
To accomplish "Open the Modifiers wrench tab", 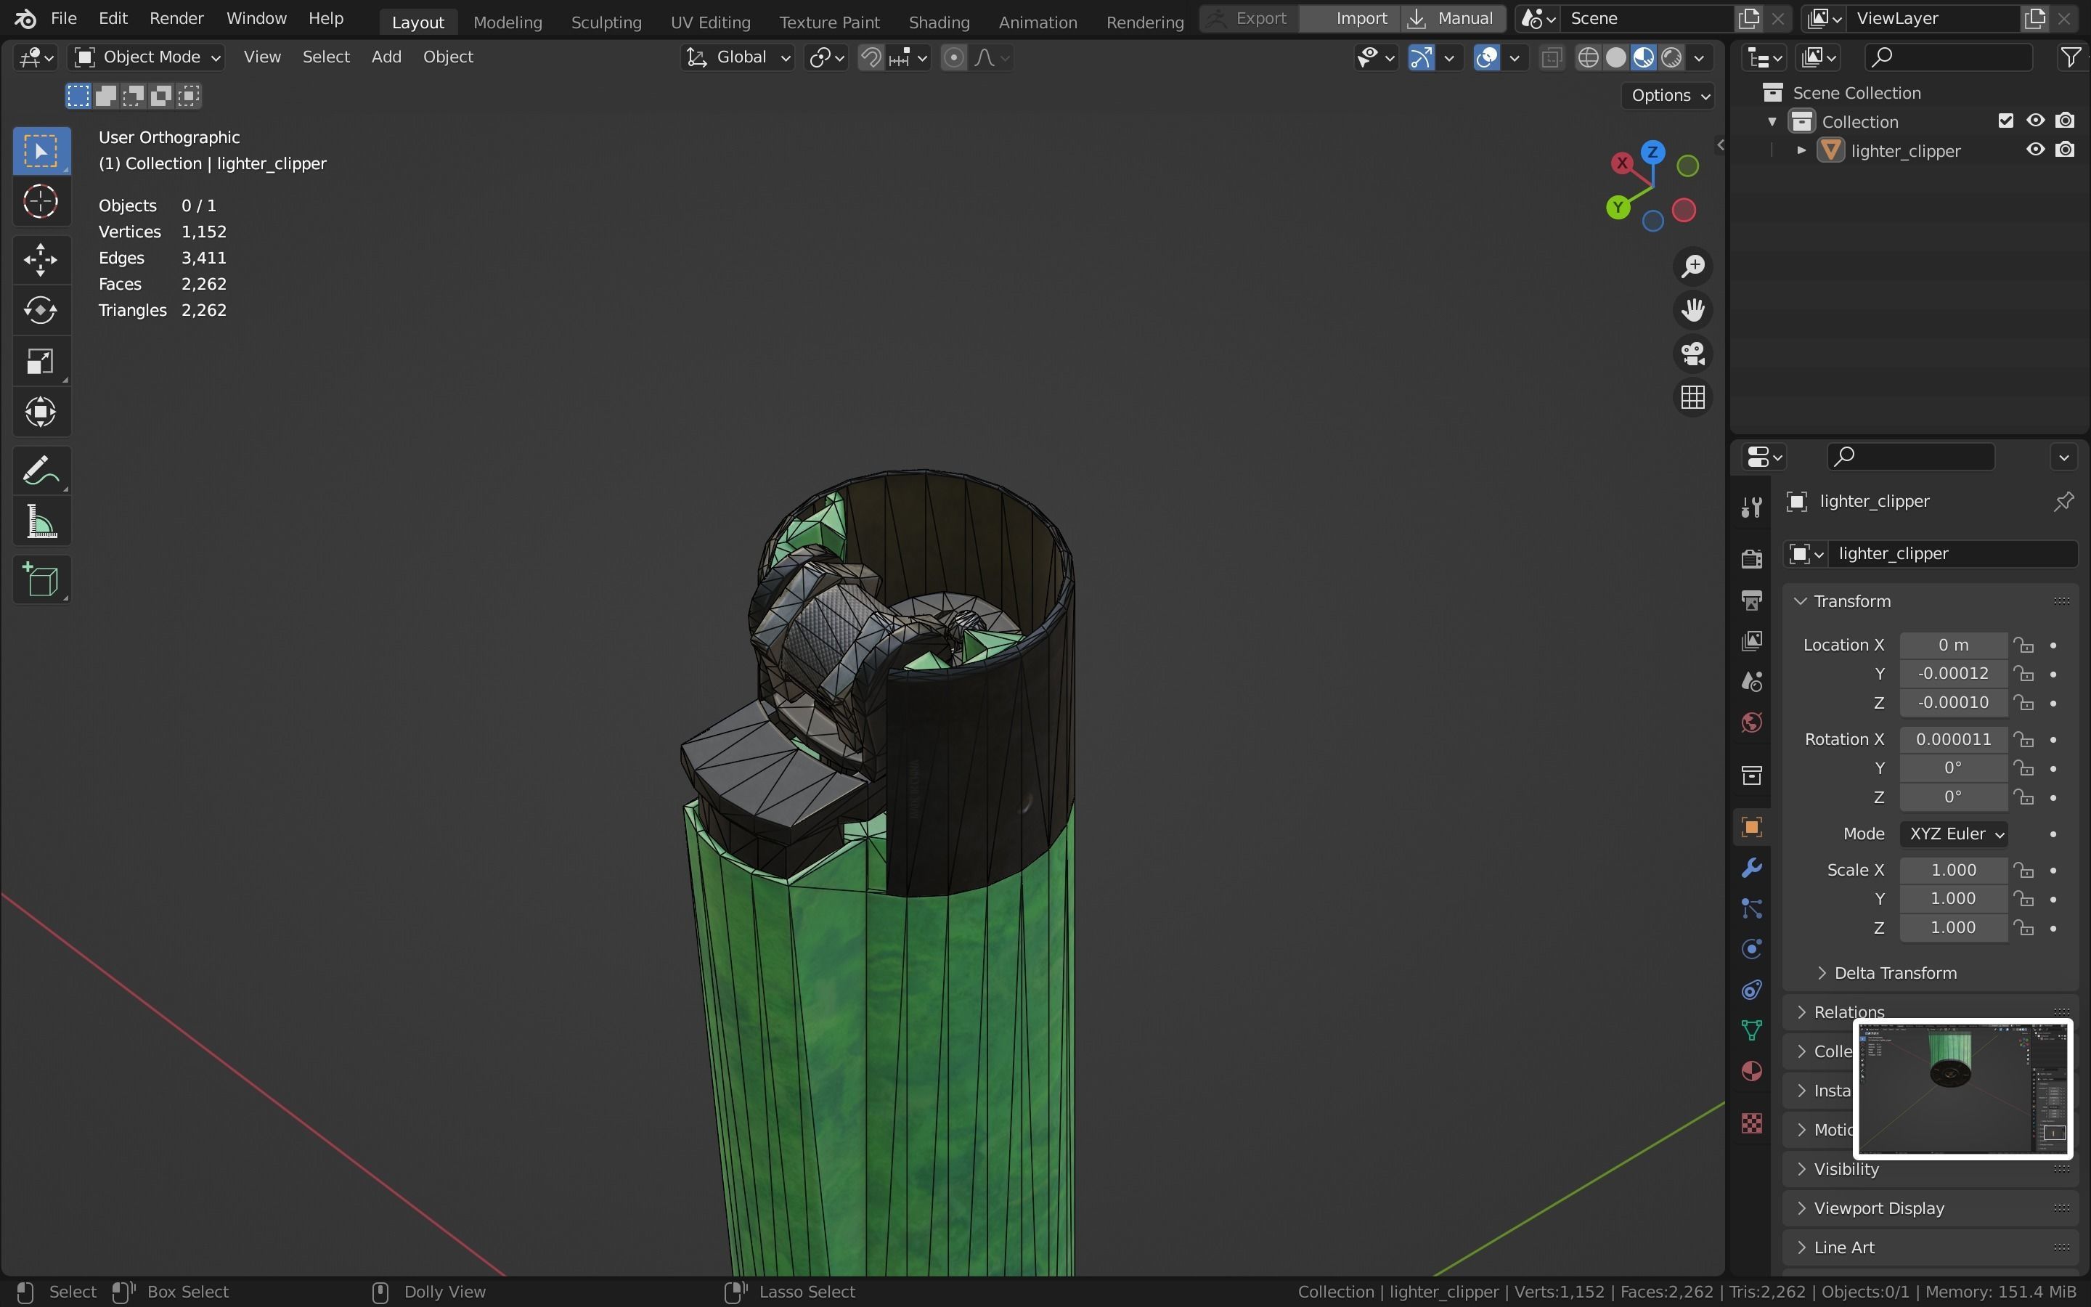I will click(x=1751, y=868).
